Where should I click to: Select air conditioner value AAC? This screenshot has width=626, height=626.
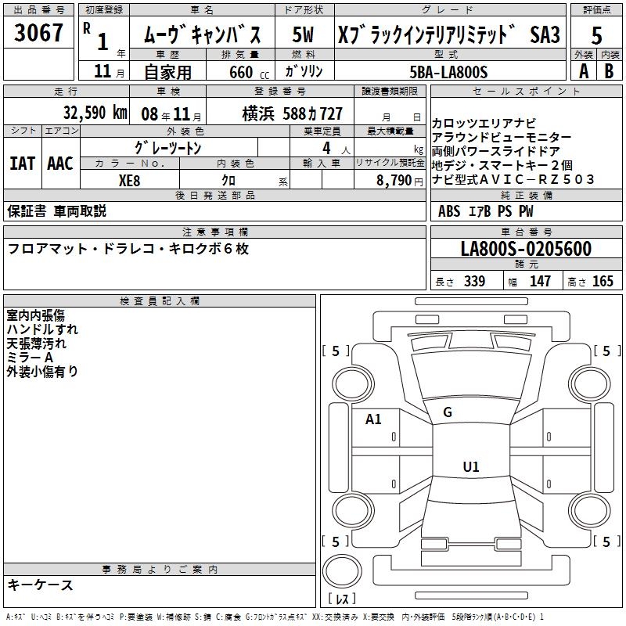pos(60,164)
